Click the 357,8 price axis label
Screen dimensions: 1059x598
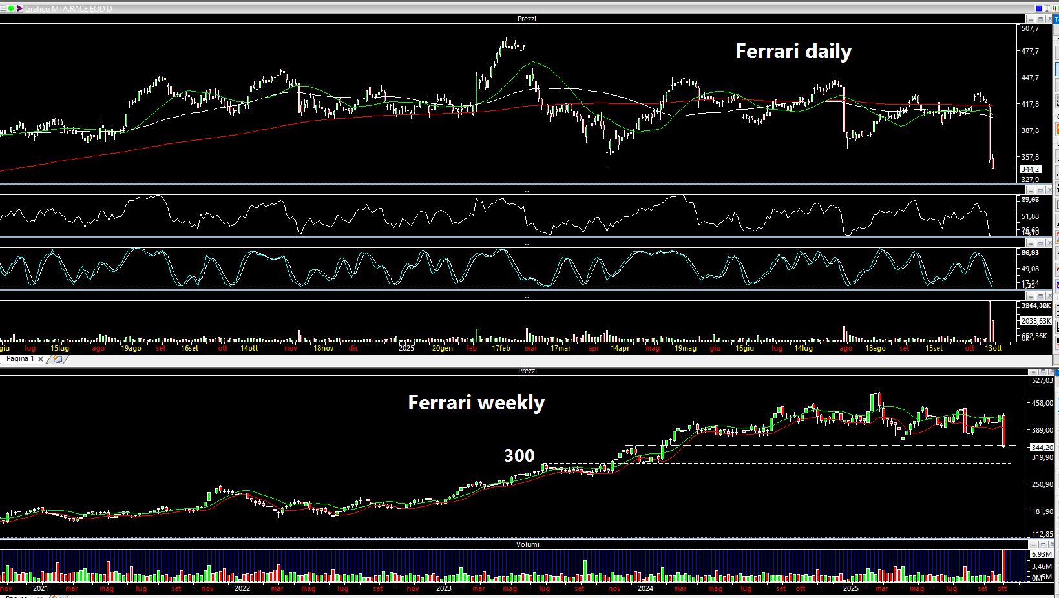(x=1030, y=157)
